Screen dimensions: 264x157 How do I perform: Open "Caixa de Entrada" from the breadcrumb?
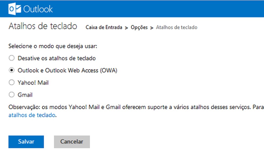(104, 27)
